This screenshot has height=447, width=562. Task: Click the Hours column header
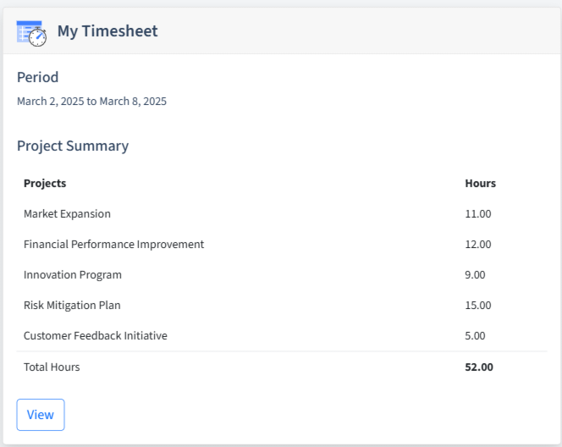click(480, 183)
